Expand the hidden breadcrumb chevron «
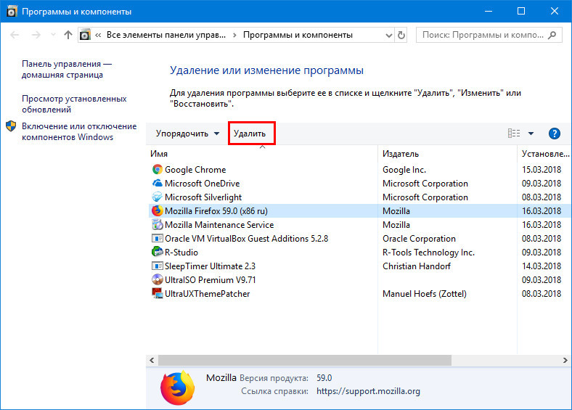This screenshot has width=572, height=410. coord(98,35)
